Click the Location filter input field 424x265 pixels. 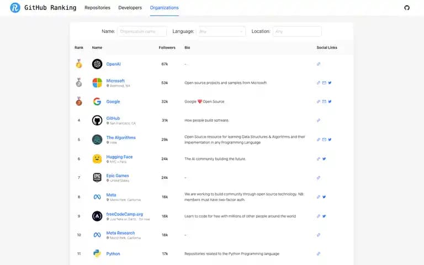(297, 31)
